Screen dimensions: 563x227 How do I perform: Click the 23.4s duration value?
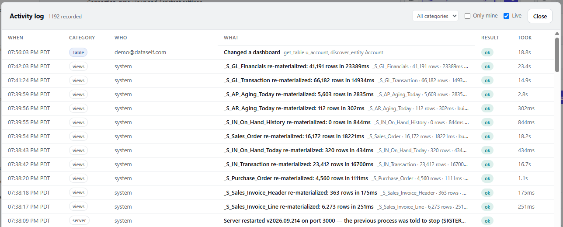pos(525,66)
